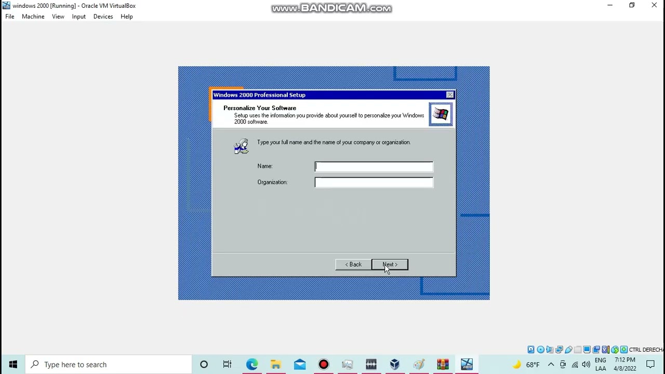This screenshot has height=374, width=665.
Task: Open the File menu in VirtualBox
Action: pyautogui.click(x=9, y=17)
